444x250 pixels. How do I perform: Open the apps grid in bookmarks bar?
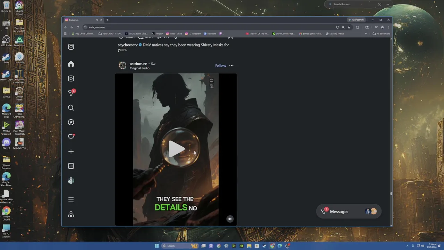(x=65, y=34)
